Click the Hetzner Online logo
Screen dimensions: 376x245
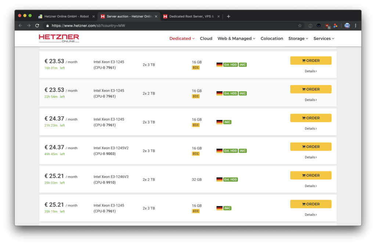click(59, 38)
